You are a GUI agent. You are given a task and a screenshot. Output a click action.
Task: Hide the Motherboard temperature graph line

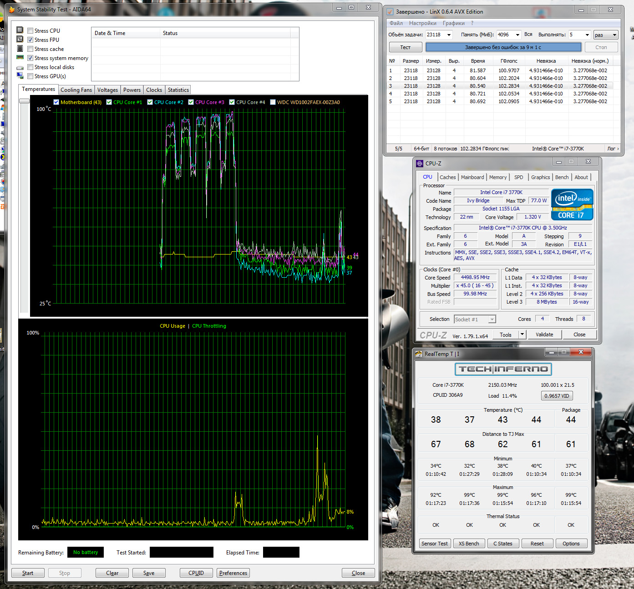tap(56, 102)
